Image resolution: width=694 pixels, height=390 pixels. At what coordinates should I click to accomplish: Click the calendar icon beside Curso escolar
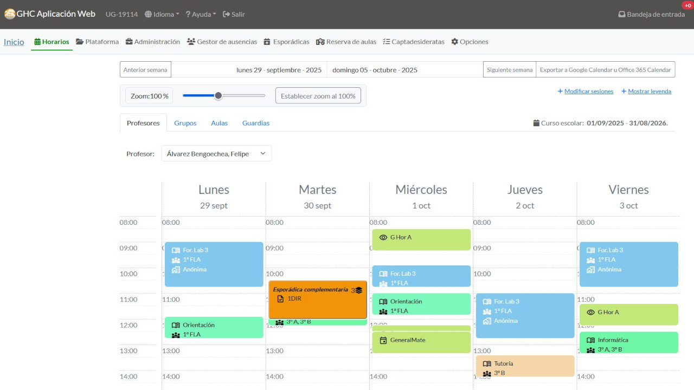[536, 123]
